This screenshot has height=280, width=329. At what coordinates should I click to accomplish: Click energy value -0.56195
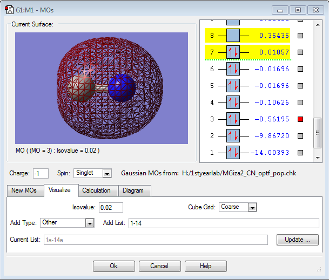point(272,119)
